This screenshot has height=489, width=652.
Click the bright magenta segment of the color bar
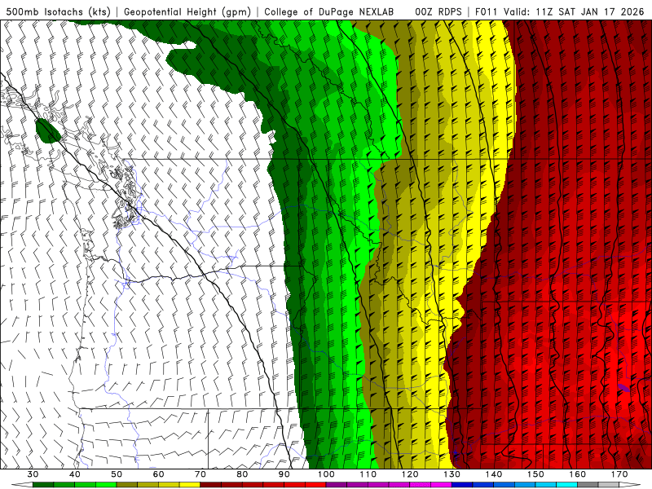tap(441, 485)
